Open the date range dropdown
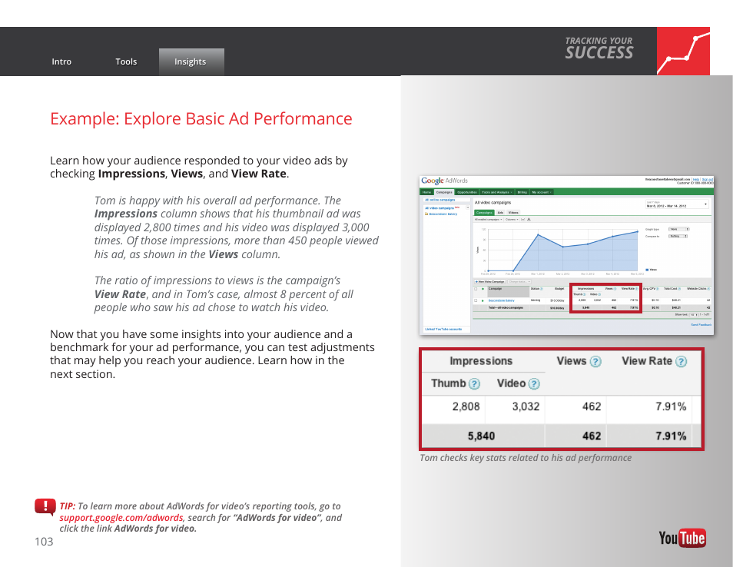The height and width of the screenshot is (567, 733). click(x=677, y=205)
